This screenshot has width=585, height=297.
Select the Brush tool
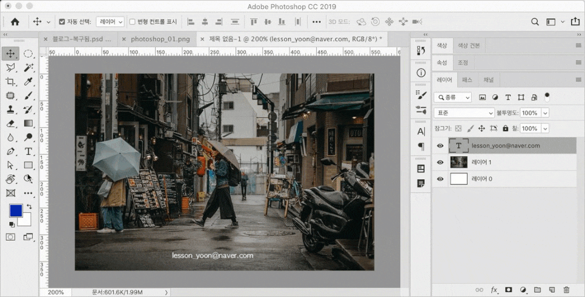[x=28, y=96]
